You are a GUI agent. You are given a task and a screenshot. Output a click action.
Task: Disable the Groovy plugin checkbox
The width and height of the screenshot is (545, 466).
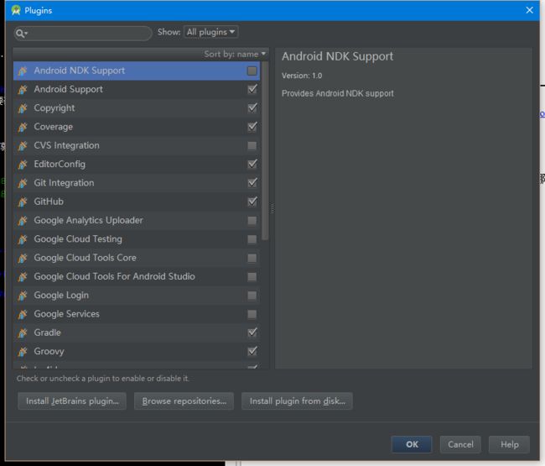tap(252, 352)
